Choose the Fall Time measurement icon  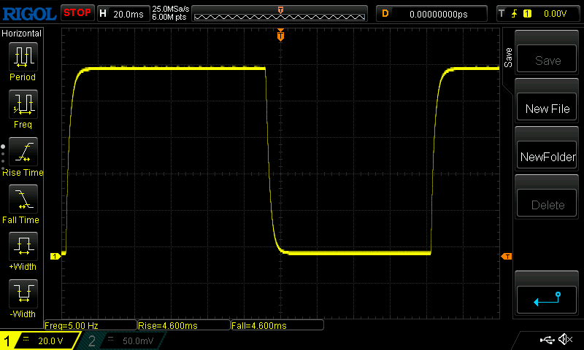pos(23,199)
